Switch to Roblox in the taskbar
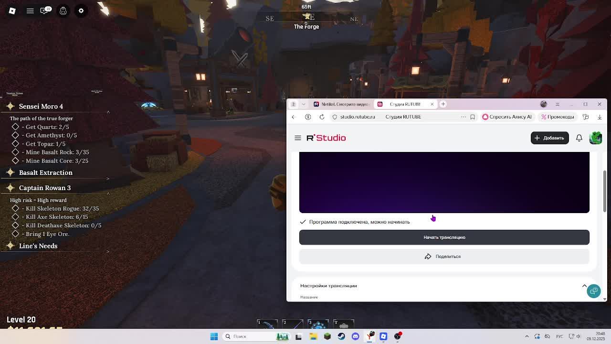Screen dimensions: 611x344 [x=383, y=336]
